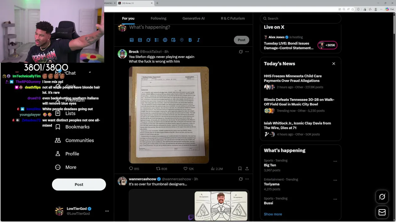The width and height of the screenshot is (396, 222).
Task: Close the Today's News panel
Action: (334, 64)
